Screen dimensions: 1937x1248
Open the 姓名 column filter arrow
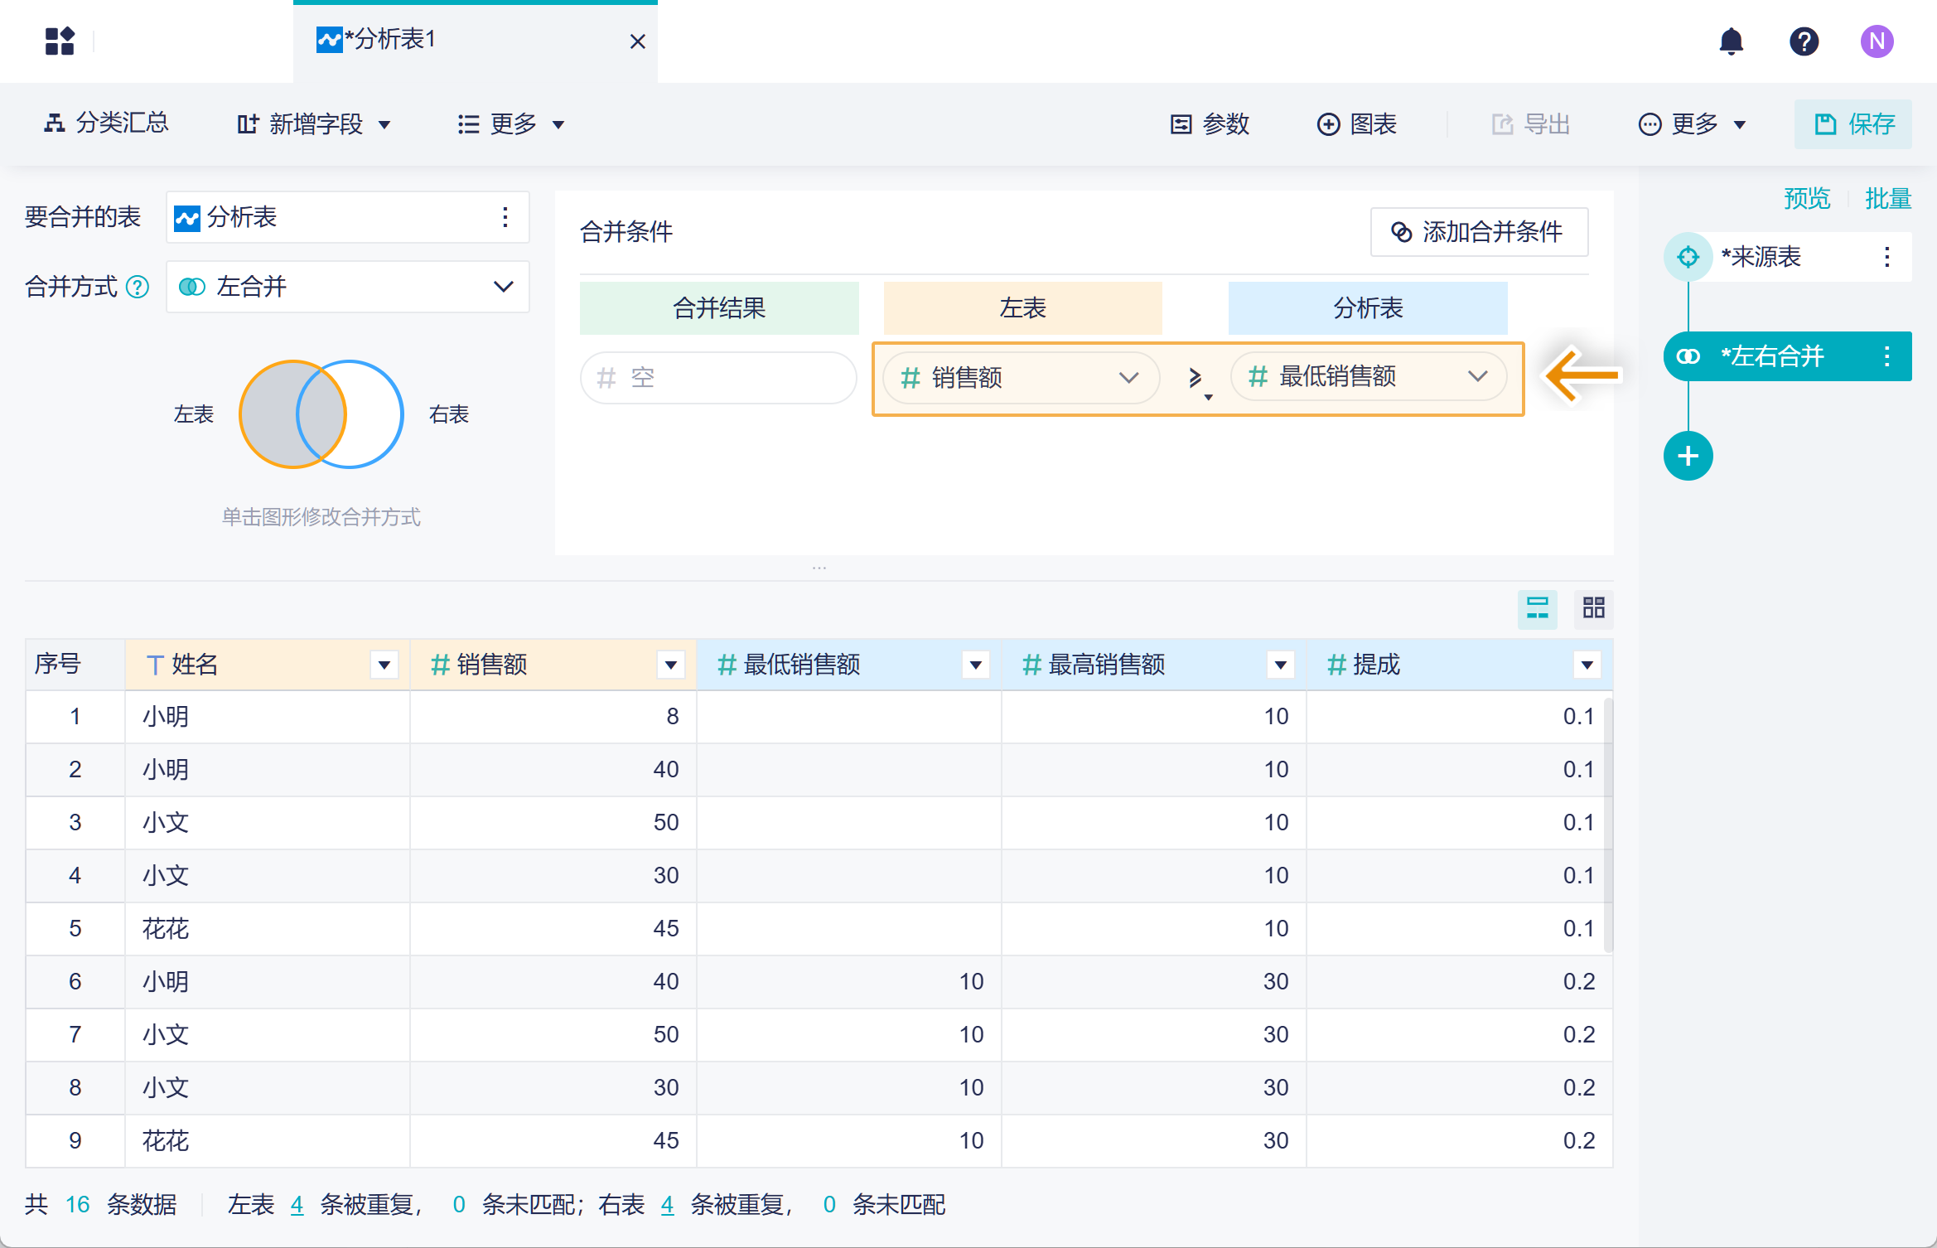click(x=384, y=665)
